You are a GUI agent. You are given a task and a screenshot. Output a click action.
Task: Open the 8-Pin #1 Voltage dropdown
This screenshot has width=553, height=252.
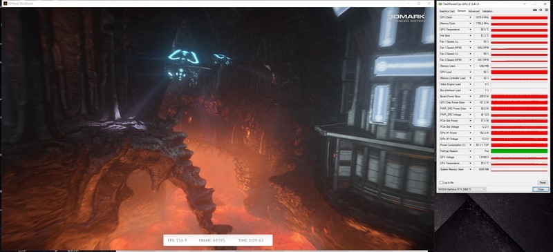[x=470, y=139]
